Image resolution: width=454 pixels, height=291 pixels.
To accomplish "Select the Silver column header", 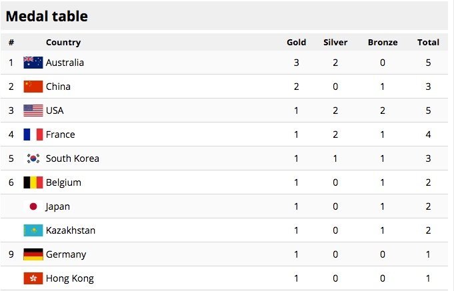I will pos(335,42).
